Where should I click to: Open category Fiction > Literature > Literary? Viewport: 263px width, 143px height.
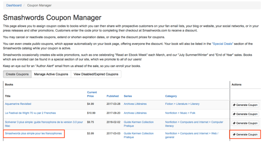(x=182, y=104)
